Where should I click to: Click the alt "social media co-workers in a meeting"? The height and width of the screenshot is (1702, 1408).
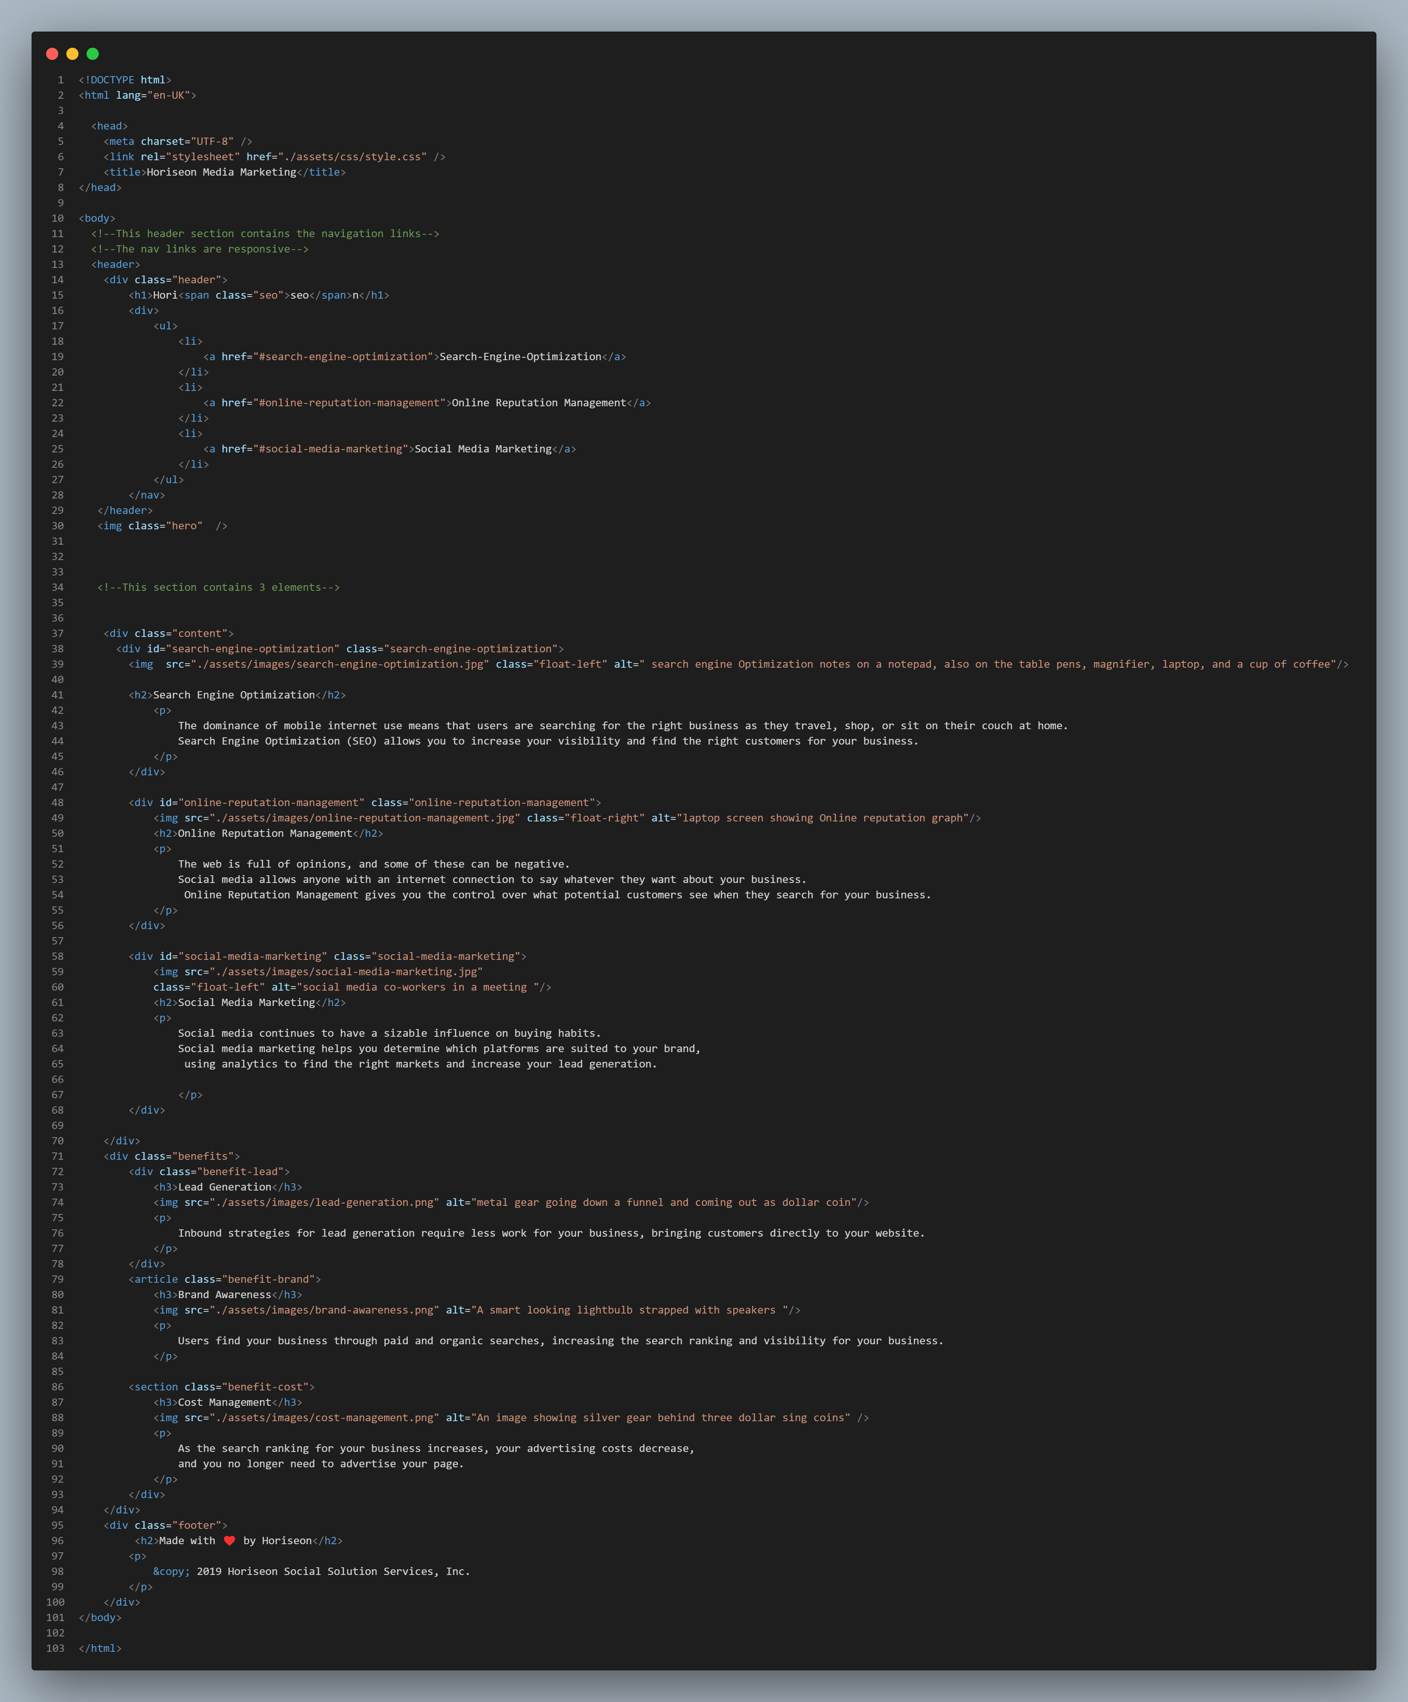[420, 987]
